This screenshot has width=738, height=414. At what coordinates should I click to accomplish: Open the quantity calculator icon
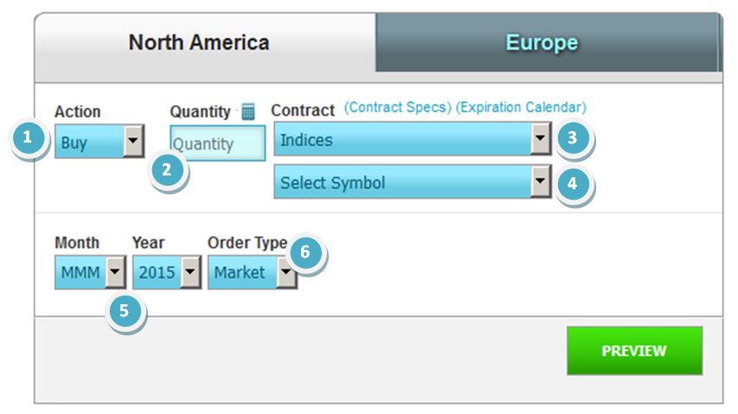248,111
